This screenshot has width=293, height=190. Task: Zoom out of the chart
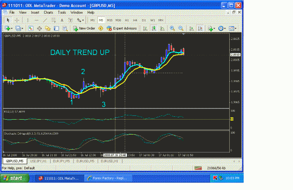coord(181,29)
